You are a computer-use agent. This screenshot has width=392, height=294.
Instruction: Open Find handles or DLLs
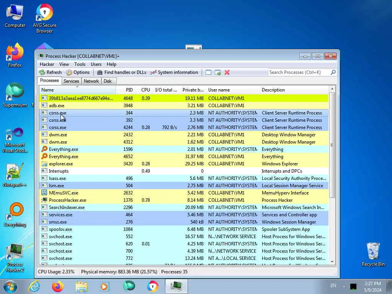click(x=121, y=72)
